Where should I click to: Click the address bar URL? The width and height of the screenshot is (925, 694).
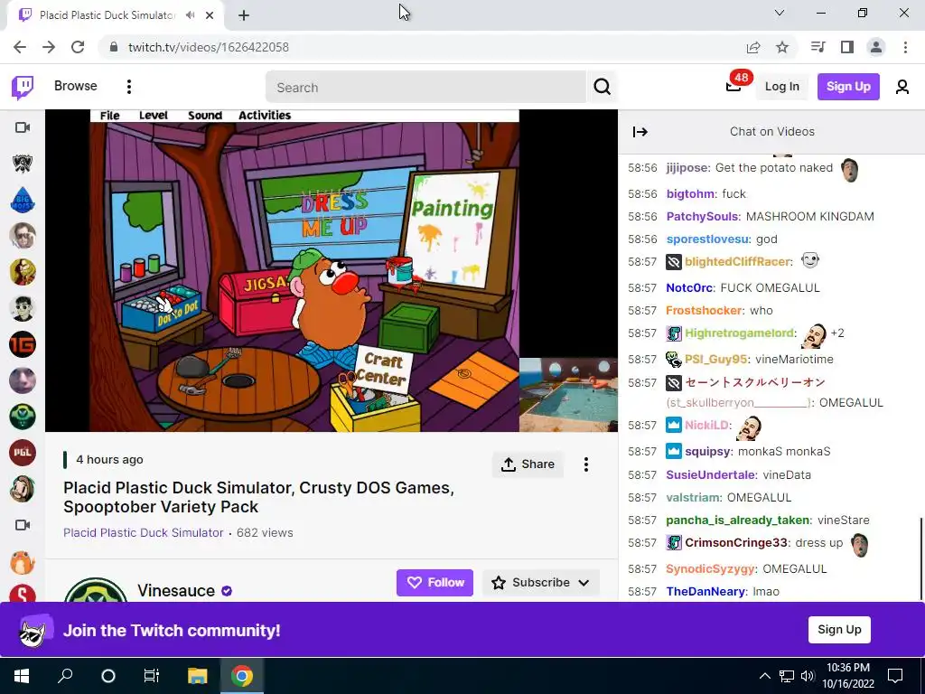pos(209,47)
